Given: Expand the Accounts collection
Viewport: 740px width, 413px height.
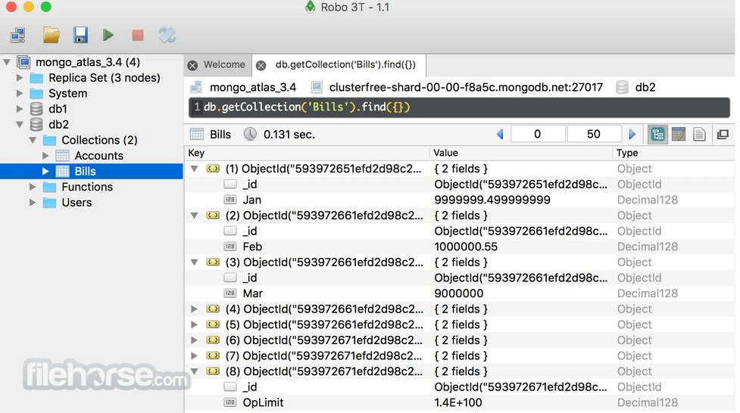Looking at the screenshot, I should [x=45, y=156].
